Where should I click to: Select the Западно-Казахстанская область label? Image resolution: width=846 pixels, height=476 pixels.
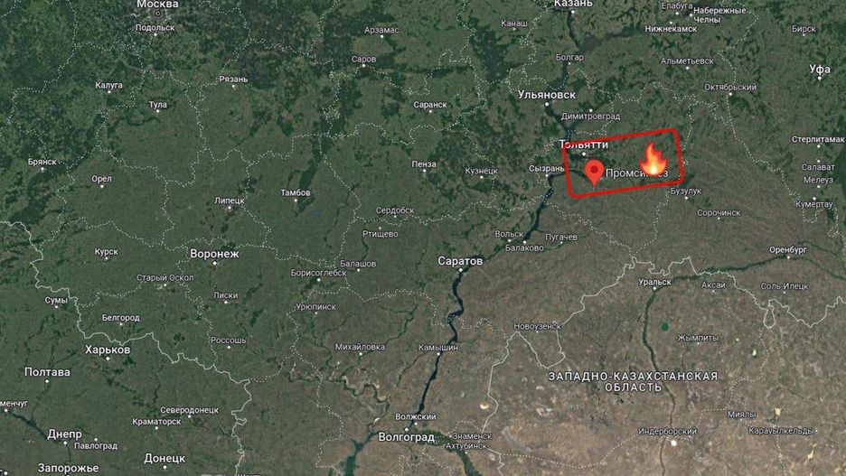pyautogui.click(x=633, y=382)
